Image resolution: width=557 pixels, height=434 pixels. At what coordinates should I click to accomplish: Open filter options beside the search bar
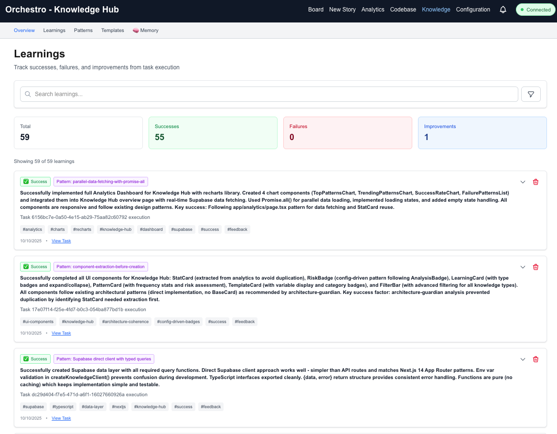point(531,94)
